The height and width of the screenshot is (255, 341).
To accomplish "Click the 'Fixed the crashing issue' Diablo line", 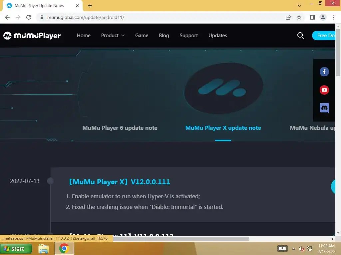I will [145, 207].
